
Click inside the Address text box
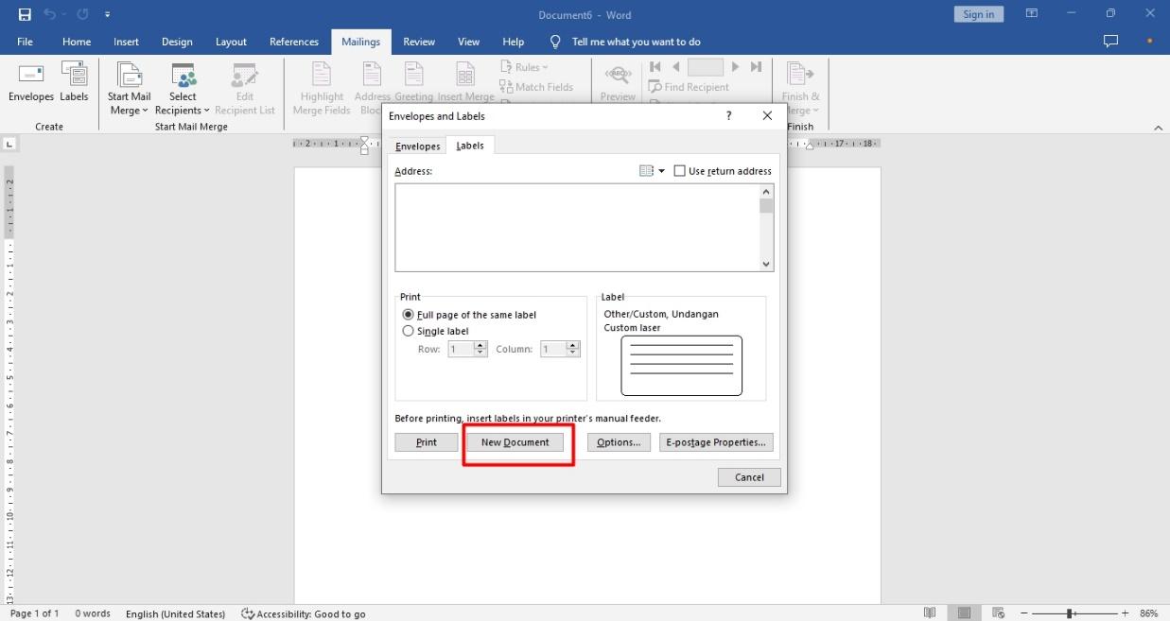[x=577, y=228]
